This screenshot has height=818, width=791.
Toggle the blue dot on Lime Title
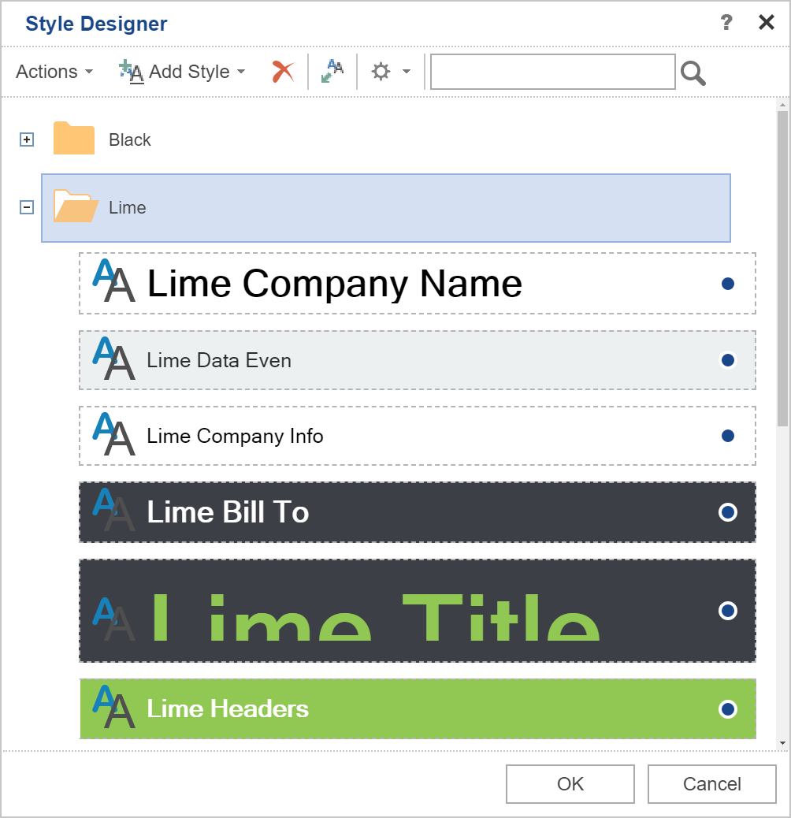[728, 611]
